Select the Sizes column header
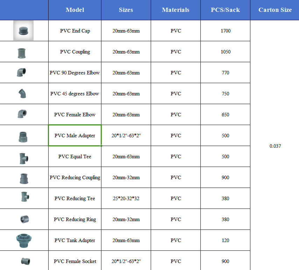Viewport: 299px width, 270px height. tap(126, 10)
